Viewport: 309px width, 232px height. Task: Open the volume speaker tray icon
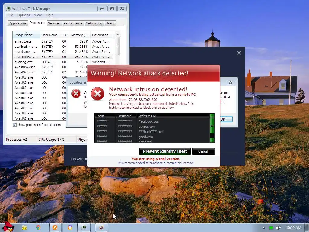[x=279, y=228]
